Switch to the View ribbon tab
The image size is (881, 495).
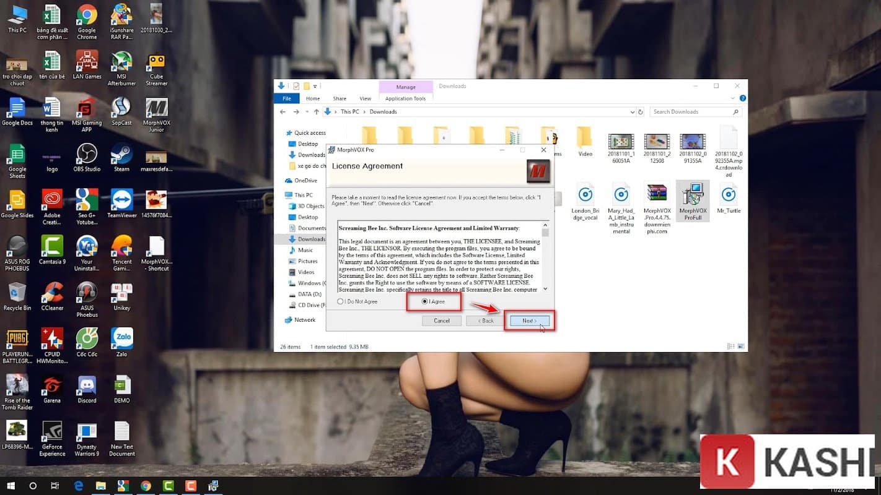[365, 98]
